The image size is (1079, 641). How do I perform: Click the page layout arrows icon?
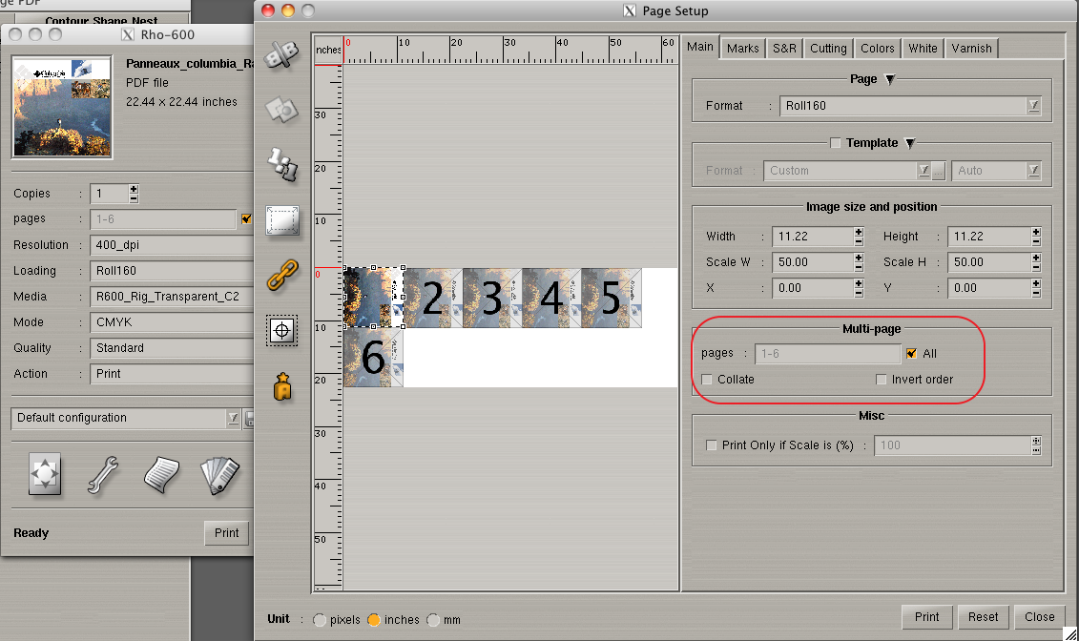[45, 474]
